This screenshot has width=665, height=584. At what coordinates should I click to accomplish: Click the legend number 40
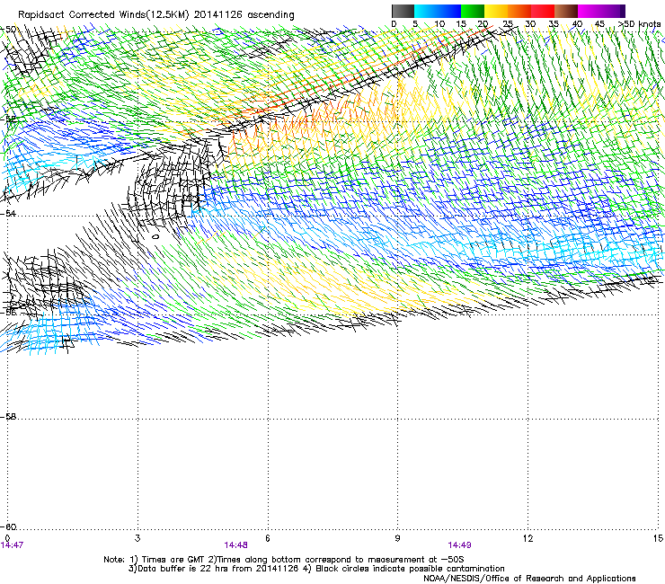[x=577, y=24]
